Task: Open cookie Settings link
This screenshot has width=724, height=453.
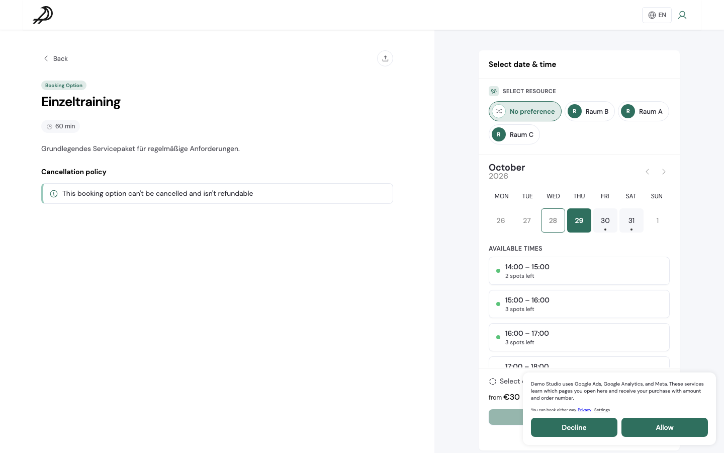Action: point(602,410)
